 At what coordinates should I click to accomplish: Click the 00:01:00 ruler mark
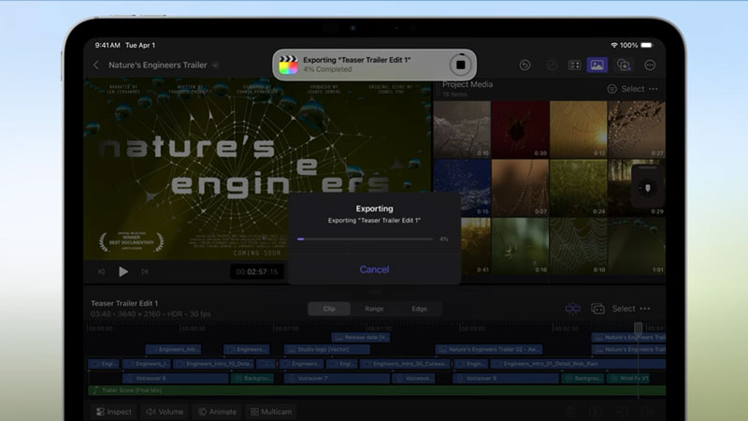[x=288, y=328]
